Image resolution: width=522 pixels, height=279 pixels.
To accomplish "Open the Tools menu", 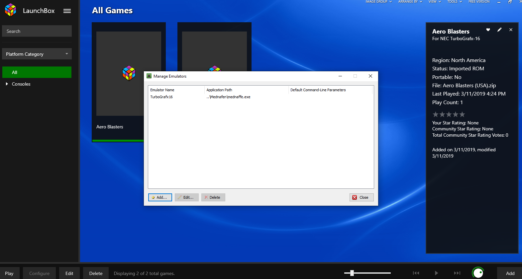I will [x=455, y=2].
